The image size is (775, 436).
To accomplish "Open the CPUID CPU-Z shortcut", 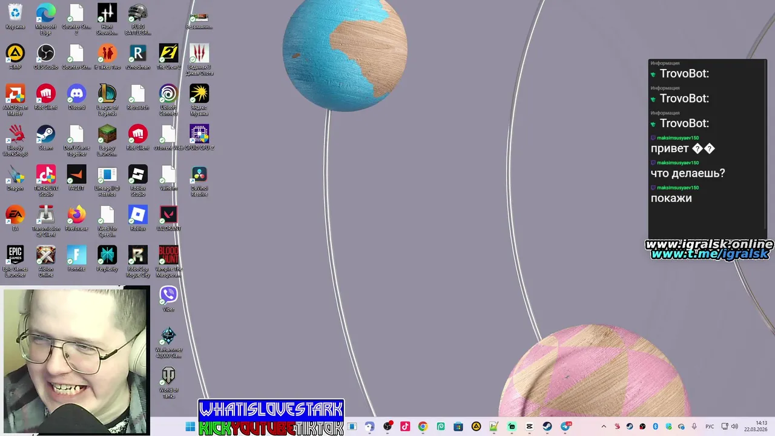I will (x=199, y=137).
